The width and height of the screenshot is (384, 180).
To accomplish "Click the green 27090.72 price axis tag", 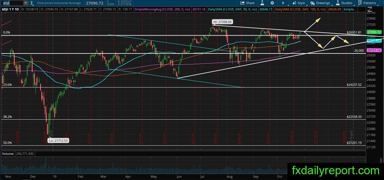I will pyautogui.click(x=374, y=32).
